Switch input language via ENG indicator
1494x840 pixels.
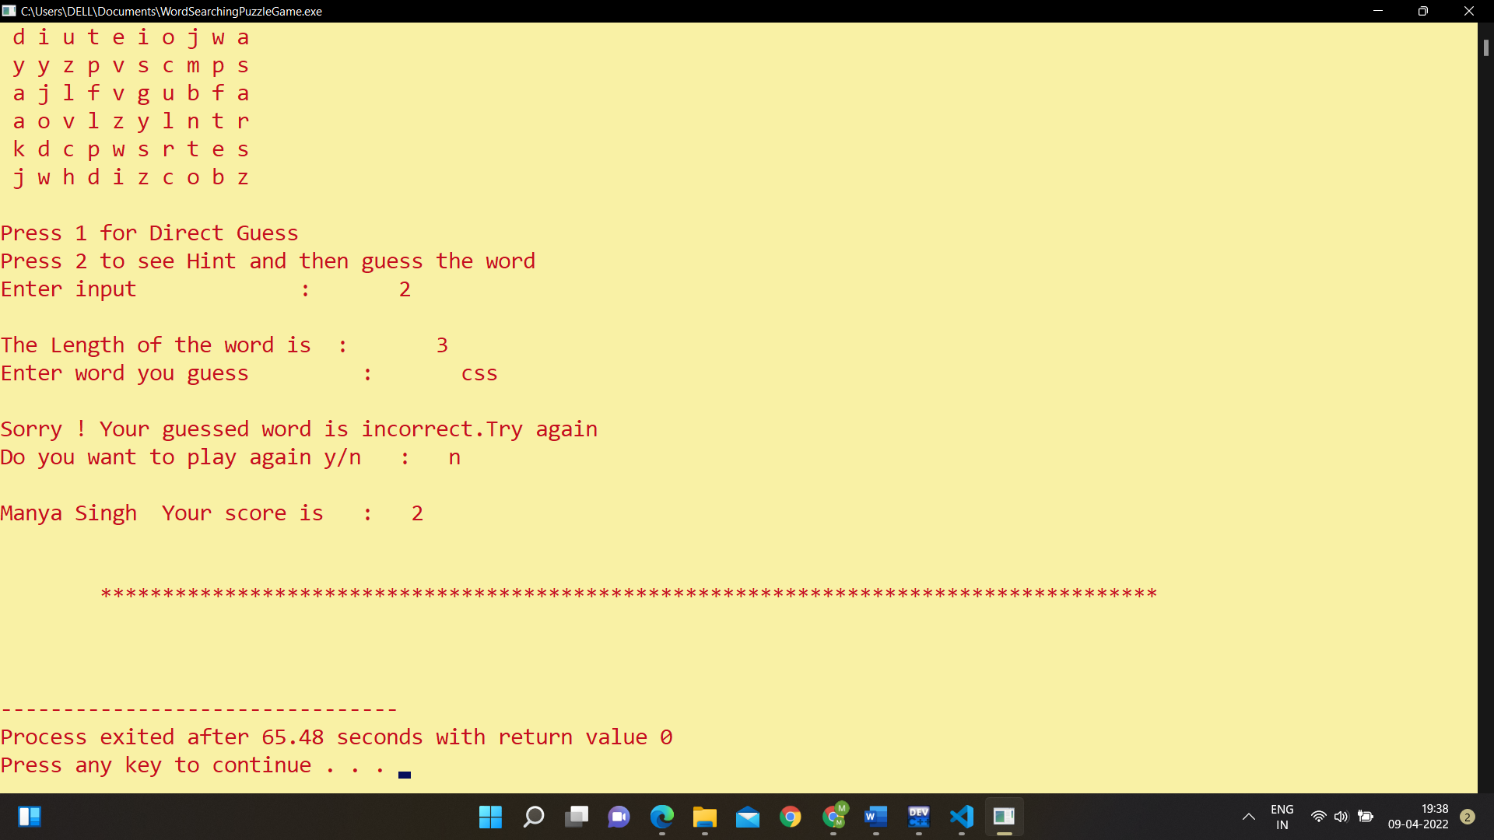1282,817
